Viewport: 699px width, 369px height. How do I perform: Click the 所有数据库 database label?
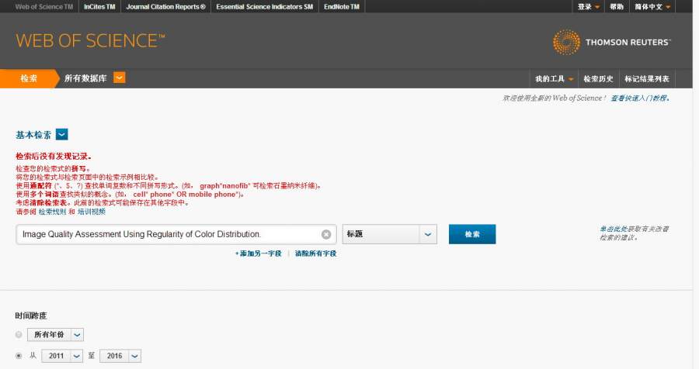click(x=85, y=78)
